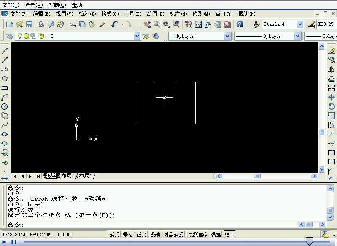Toggle 线宽 lineweight display

click(x=216, y=234)
